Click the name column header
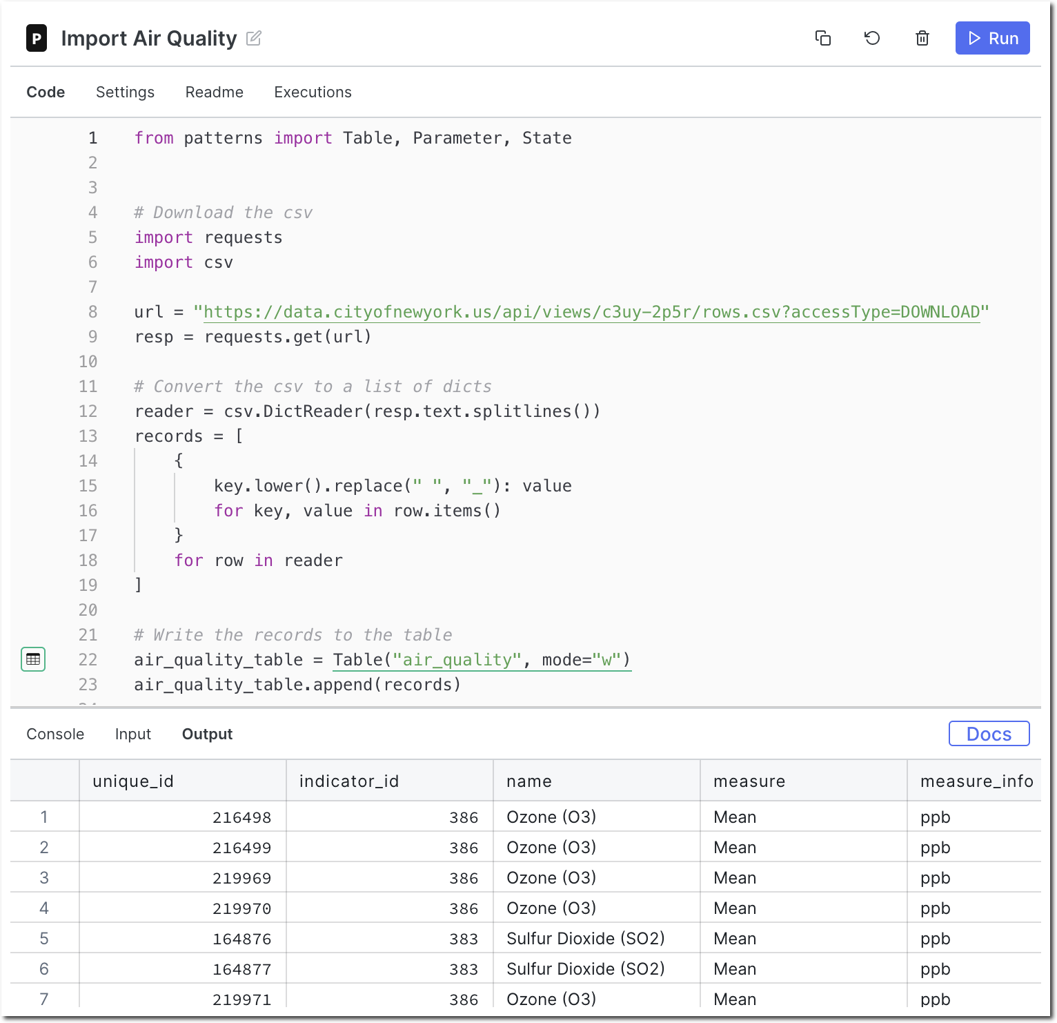The image size is (1057, 1023). (x=597, y=781)
